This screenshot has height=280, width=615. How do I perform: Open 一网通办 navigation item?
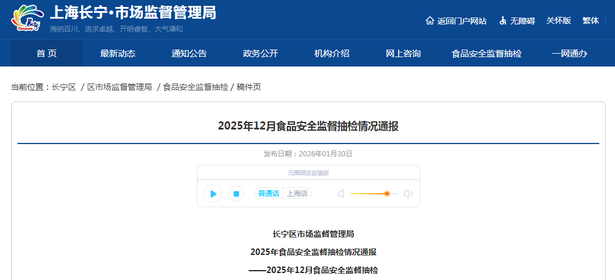click(x=570, y=54)
